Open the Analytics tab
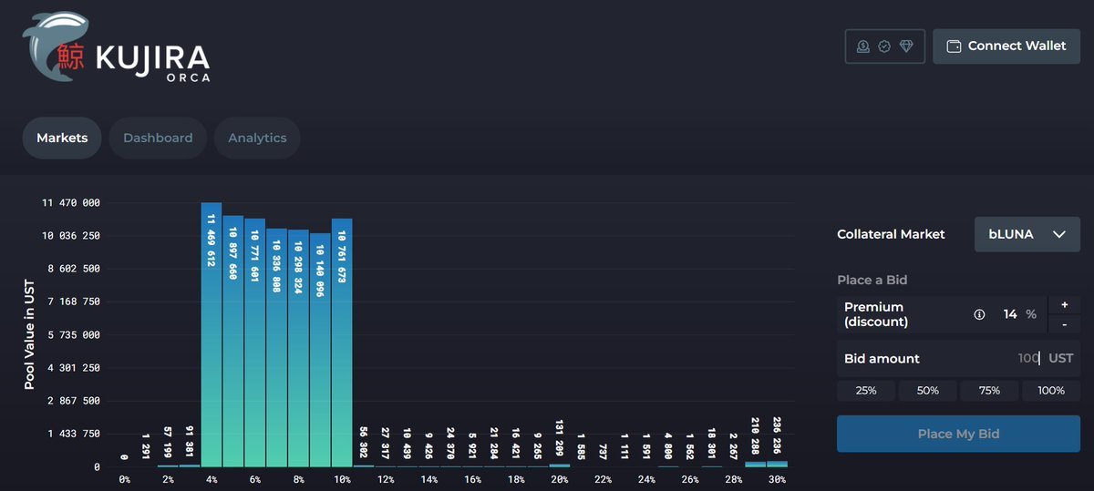1094x491 pixels. 257,138
